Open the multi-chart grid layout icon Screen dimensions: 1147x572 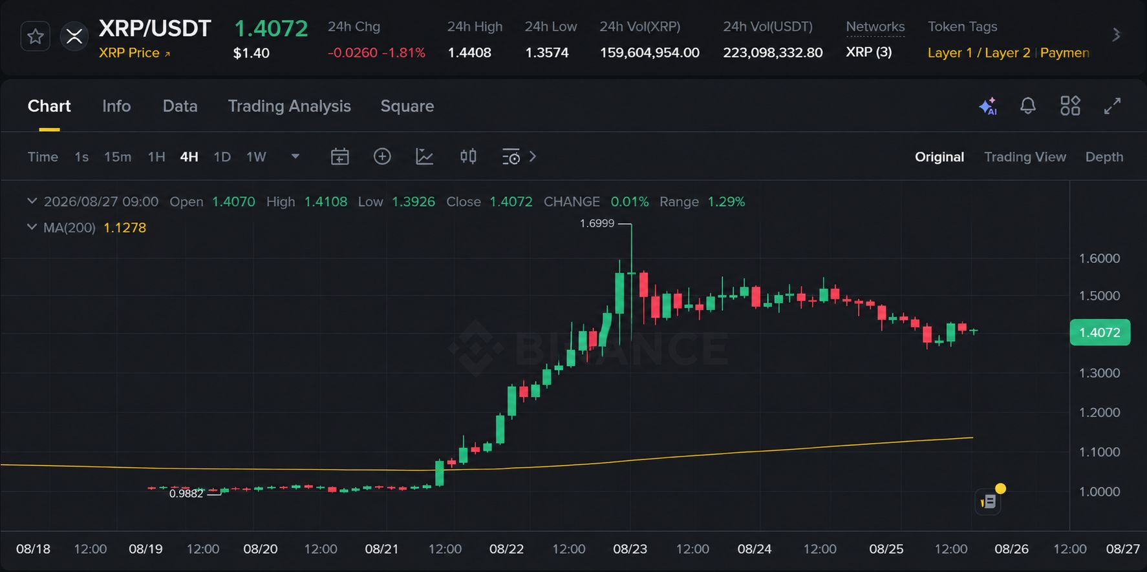[x=1070, y=106]
